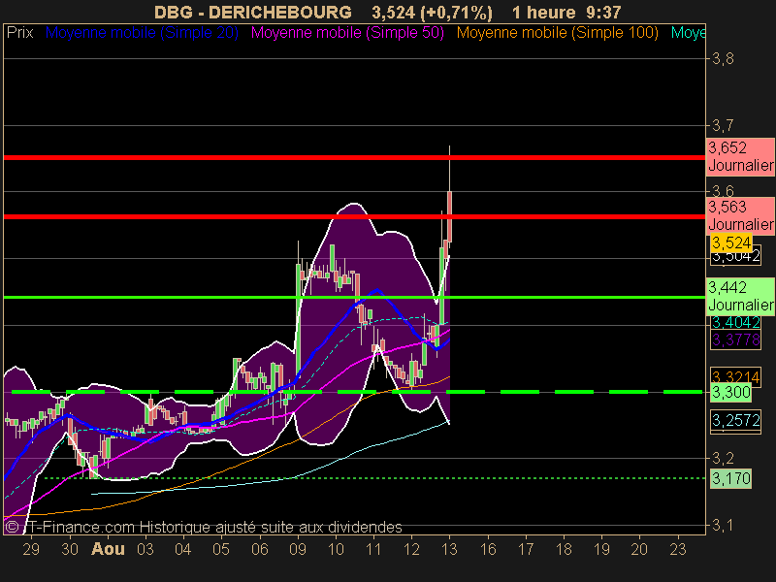Image resolution: width=776 pixels, height=582 pixels.
Task: Click the 3,2572 value tag
Action: click(x=736, y=421)
